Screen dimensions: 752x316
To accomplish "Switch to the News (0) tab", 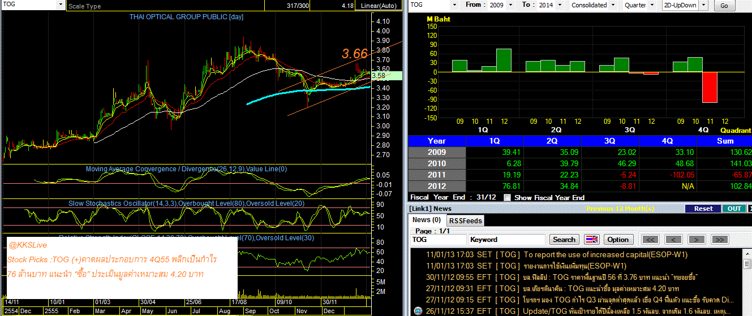I will point(427,220).
